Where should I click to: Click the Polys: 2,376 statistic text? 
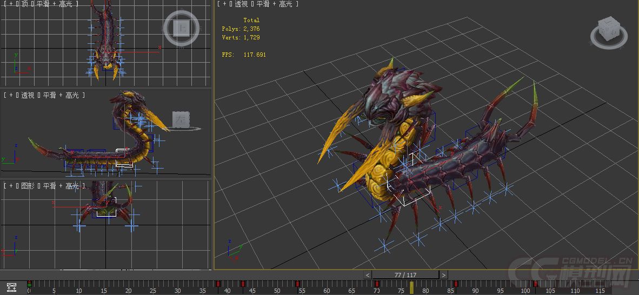point(241,29)
